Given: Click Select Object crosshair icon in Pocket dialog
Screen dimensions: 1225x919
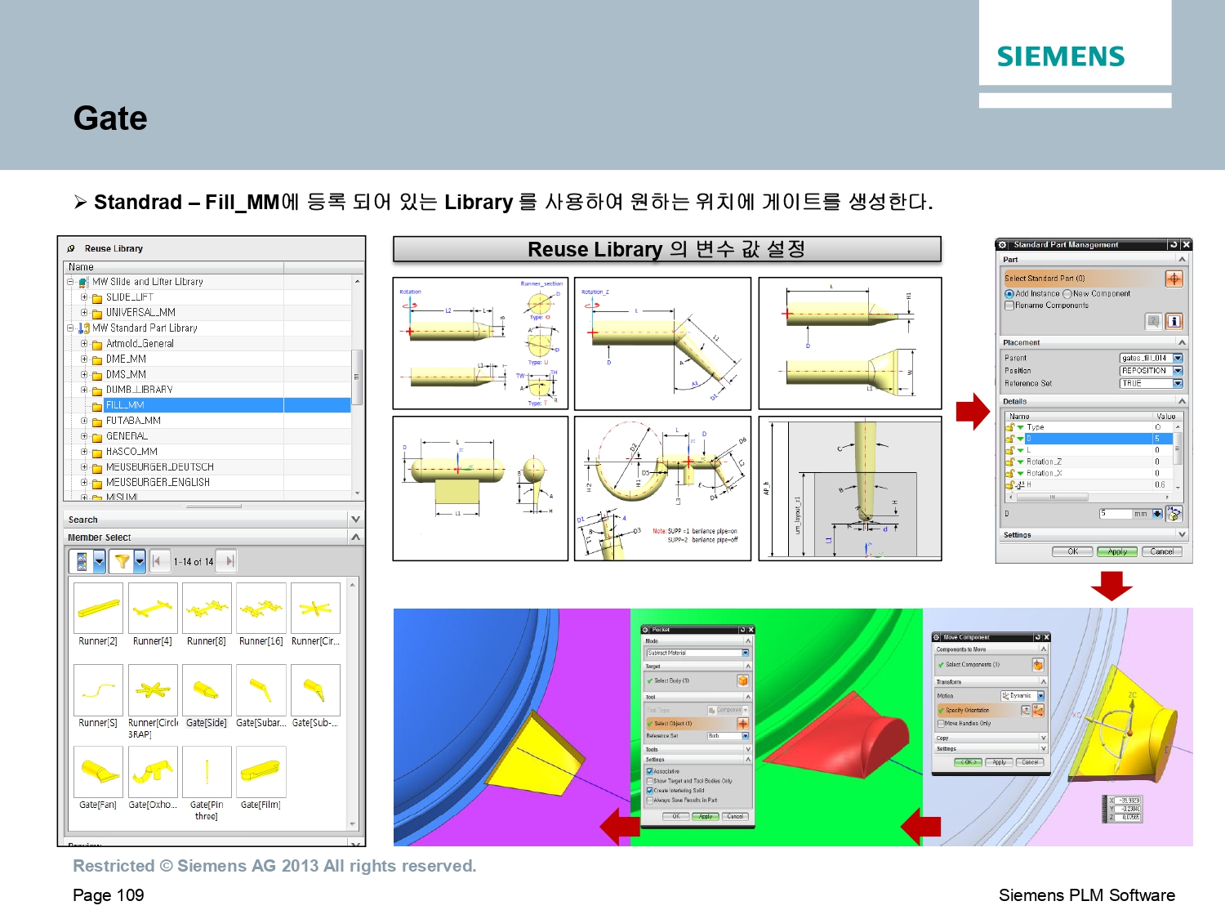Looking at the screenshot, I should pyautogui.click(x=743, y=724).
